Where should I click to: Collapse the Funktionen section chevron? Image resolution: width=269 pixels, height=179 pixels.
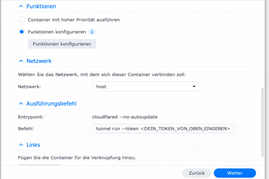click(x=21, y=6)
